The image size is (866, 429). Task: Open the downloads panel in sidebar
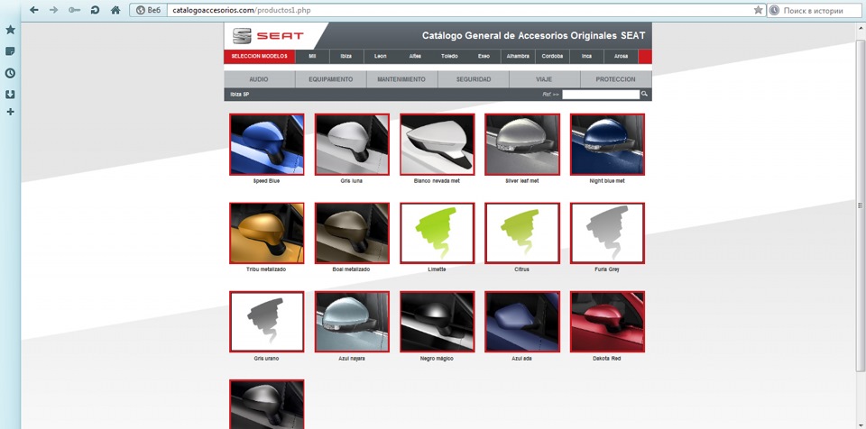10,95
